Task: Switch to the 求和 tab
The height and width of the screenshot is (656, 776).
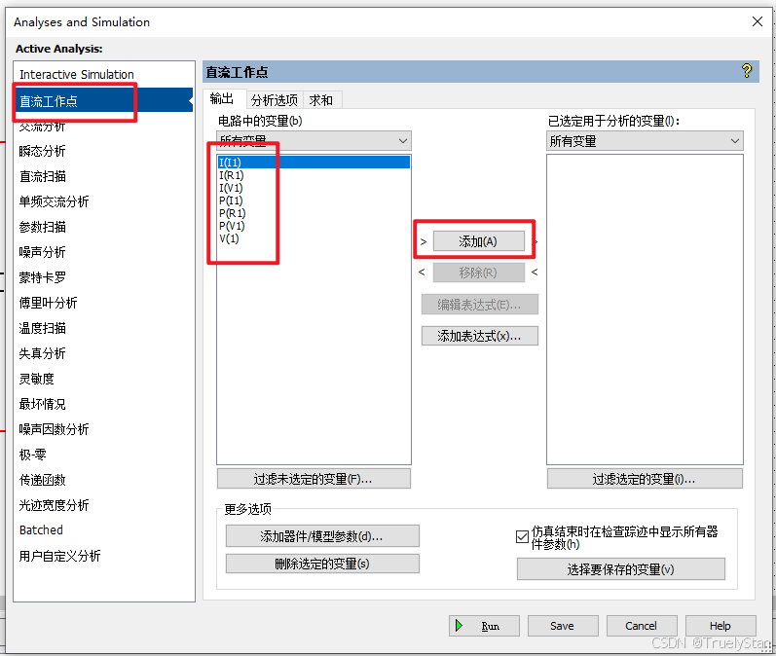Action: coord(320,100)
